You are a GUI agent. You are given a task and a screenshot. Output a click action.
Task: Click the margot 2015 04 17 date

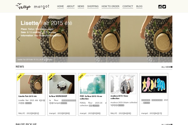151,113
